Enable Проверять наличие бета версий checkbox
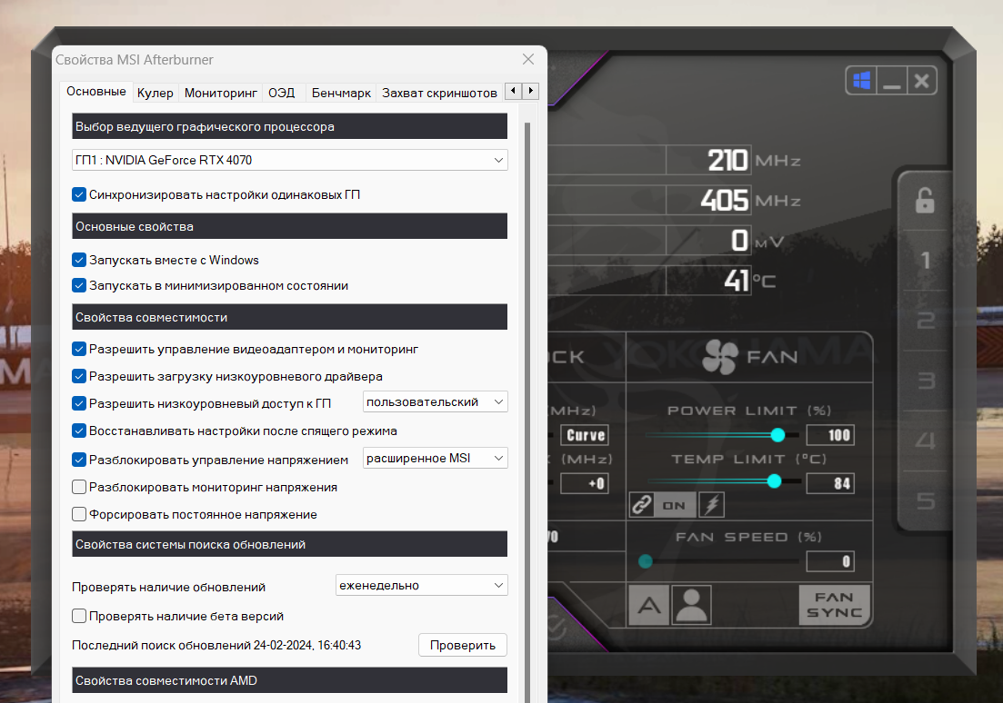1003x703 pixels. coord(79,616)
